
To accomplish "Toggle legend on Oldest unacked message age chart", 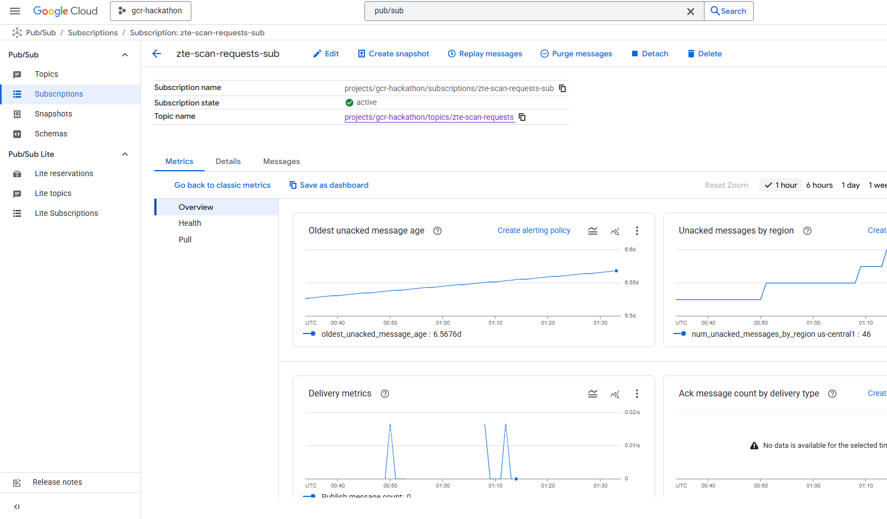I will (x=593, y=231).
